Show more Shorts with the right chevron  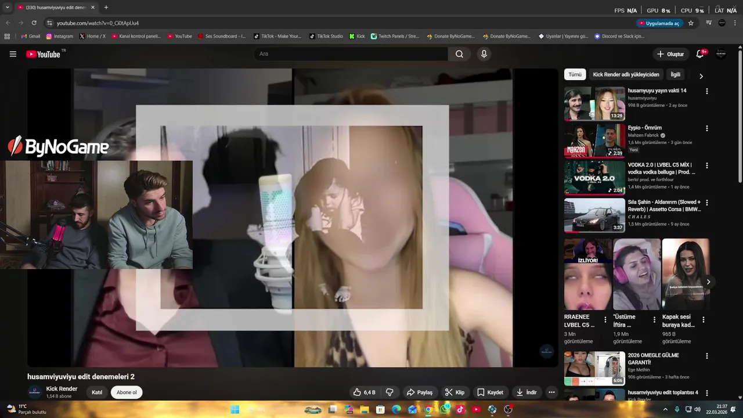click(708, 282)
